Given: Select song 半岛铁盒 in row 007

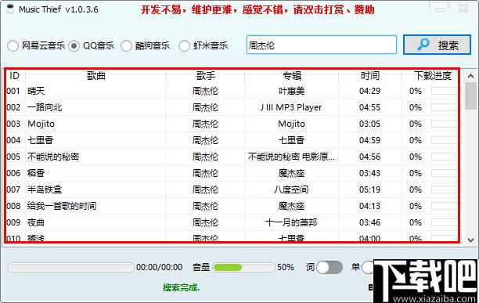Looking at the screenshot, I should tap(45, 189).
